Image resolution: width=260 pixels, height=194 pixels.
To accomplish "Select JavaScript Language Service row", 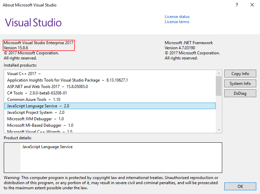I will click(110, 106).
